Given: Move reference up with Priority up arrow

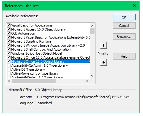Looking at the screenshot, I should pyautogui.click(x=103, y=45).
